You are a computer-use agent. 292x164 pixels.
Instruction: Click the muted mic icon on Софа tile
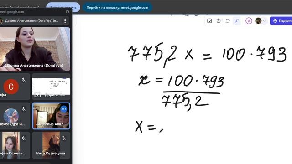pos(24,80)
